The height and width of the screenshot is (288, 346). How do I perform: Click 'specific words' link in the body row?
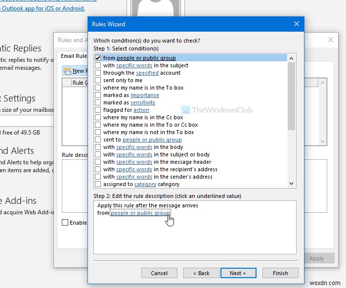pyautogui.click(x=134, y=147)
